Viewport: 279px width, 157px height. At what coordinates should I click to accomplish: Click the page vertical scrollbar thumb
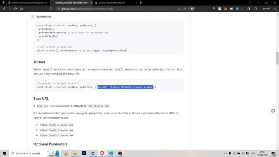[277, 58]
